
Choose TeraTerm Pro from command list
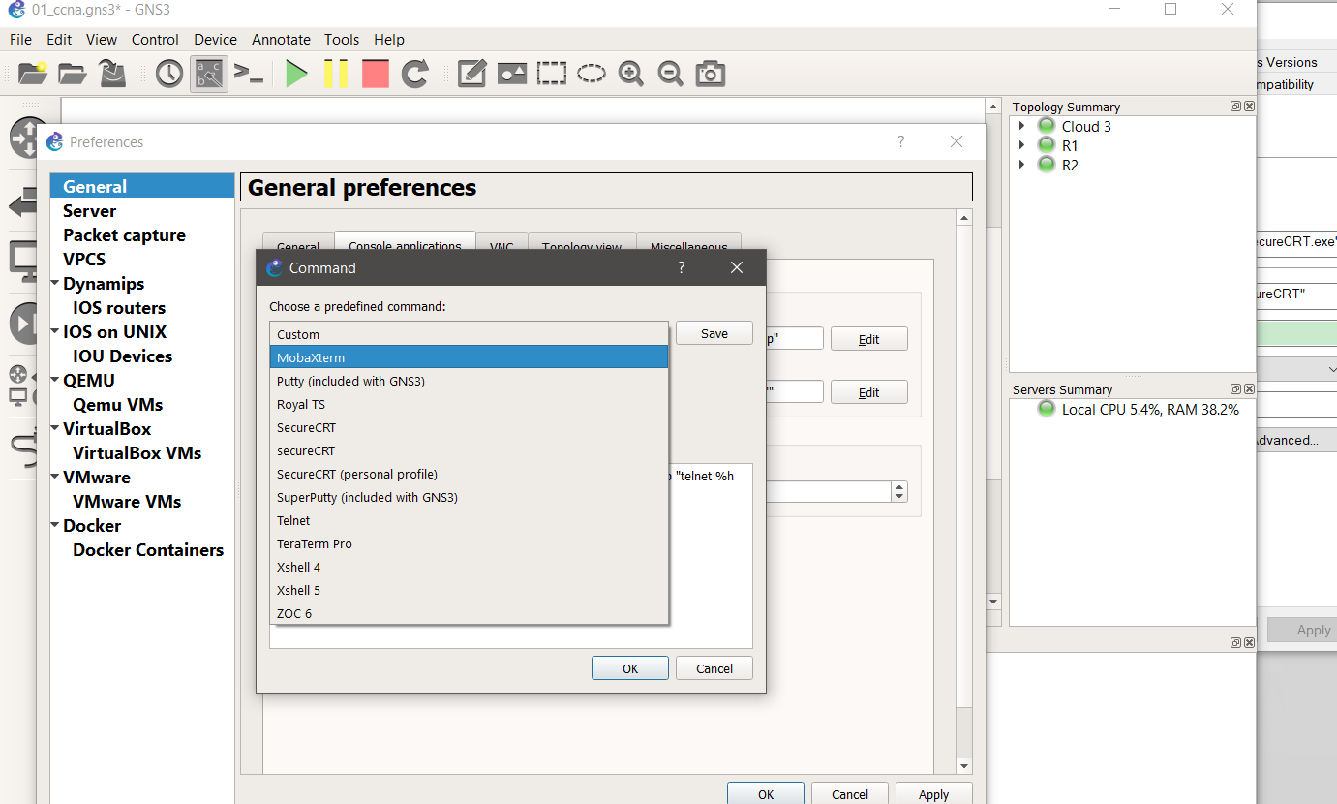tap(469, 543)
